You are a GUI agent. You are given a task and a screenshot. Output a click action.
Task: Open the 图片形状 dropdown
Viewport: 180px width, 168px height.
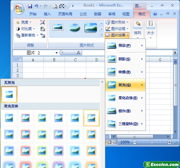[x=117, y=22]
